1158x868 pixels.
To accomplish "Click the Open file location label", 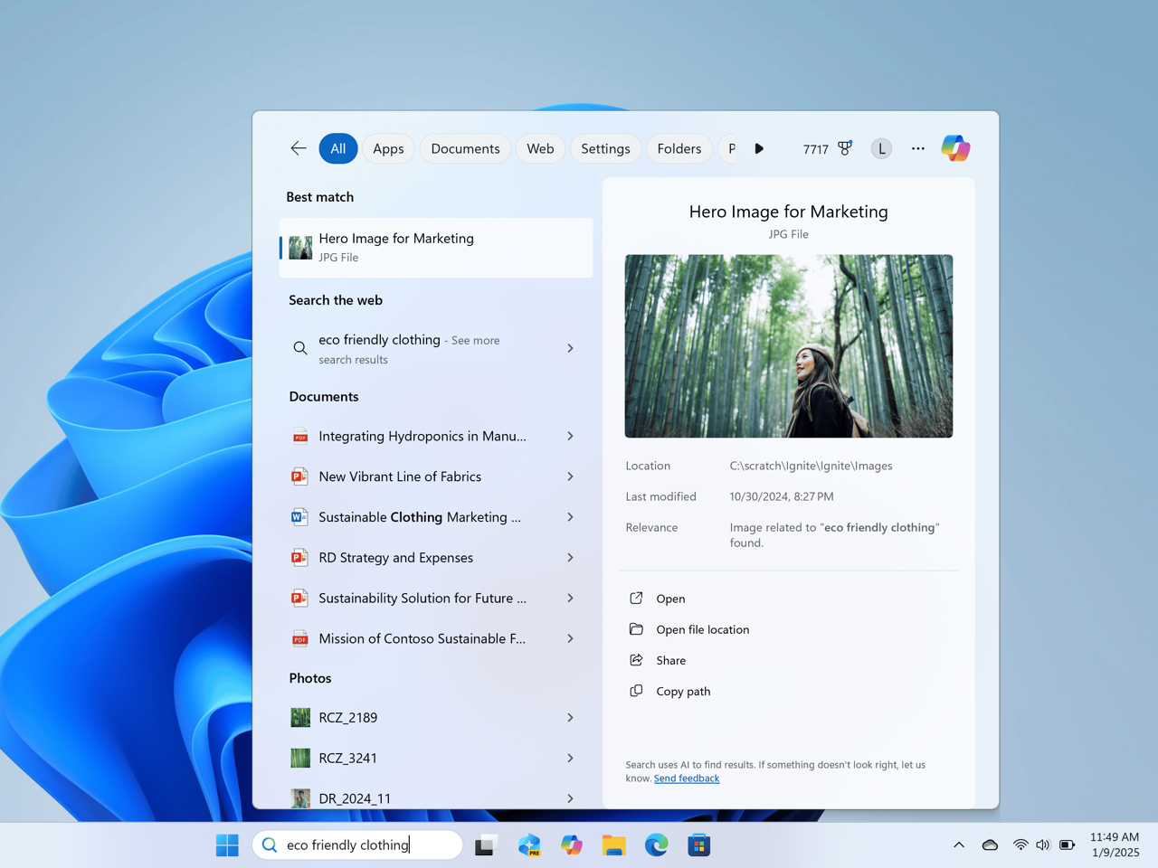I will pyautogui.click(x=703, y=629).
